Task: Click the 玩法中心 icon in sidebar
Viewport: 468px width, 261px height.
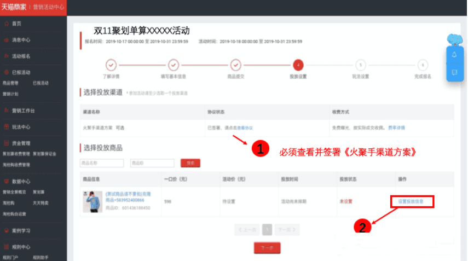Action: [7, 127]
